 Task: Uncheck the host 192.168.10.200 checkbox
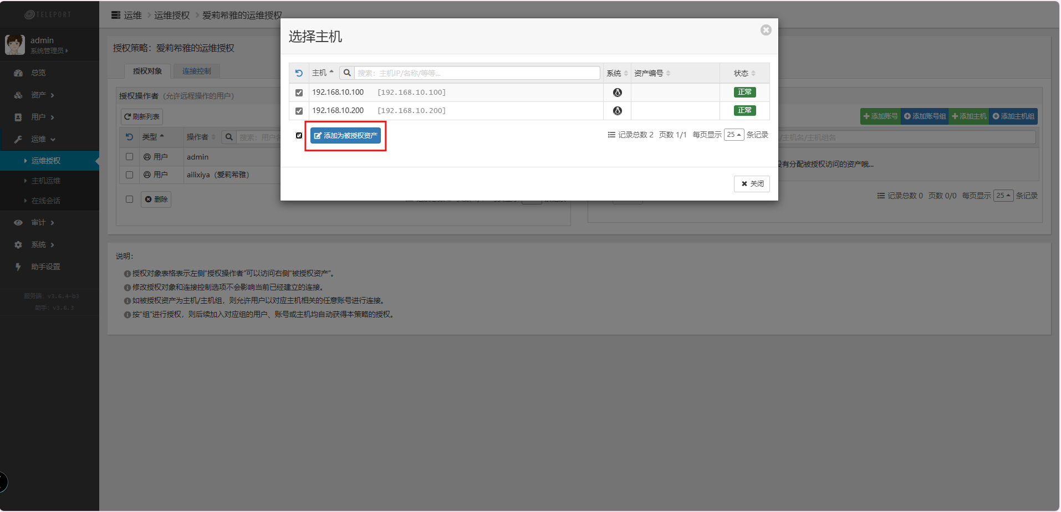[x=299, y=111]
